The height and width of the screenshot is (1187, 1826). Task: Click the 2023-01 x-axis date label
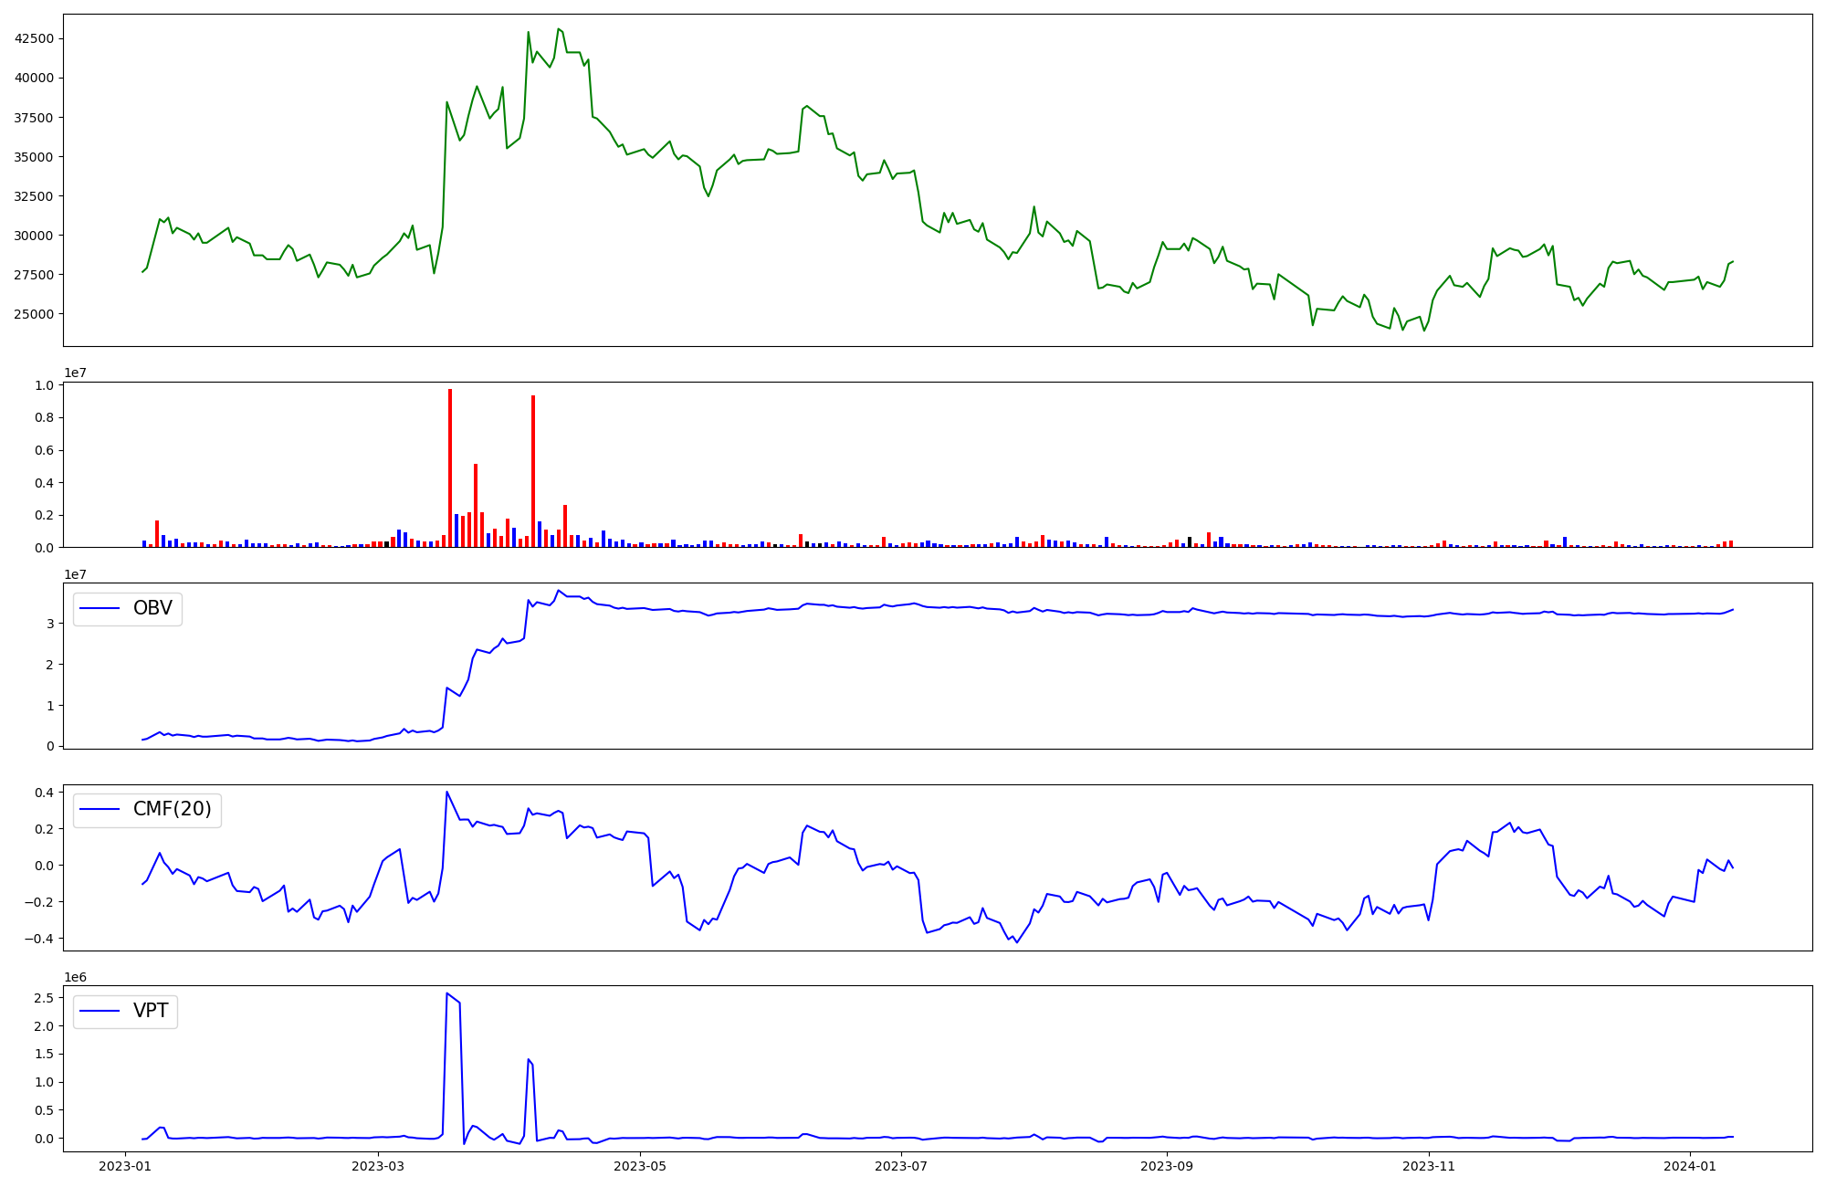[125, 1166]
